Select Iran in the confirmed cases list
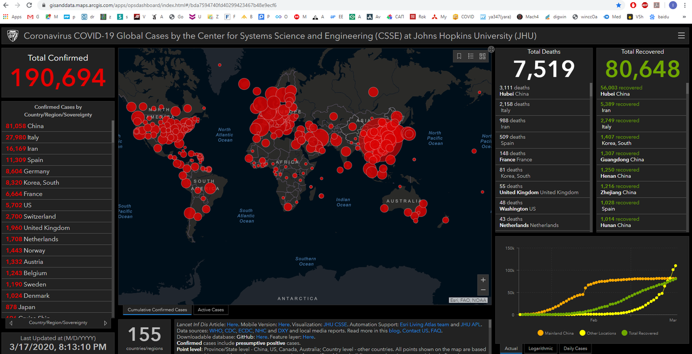 coord(57,149)
